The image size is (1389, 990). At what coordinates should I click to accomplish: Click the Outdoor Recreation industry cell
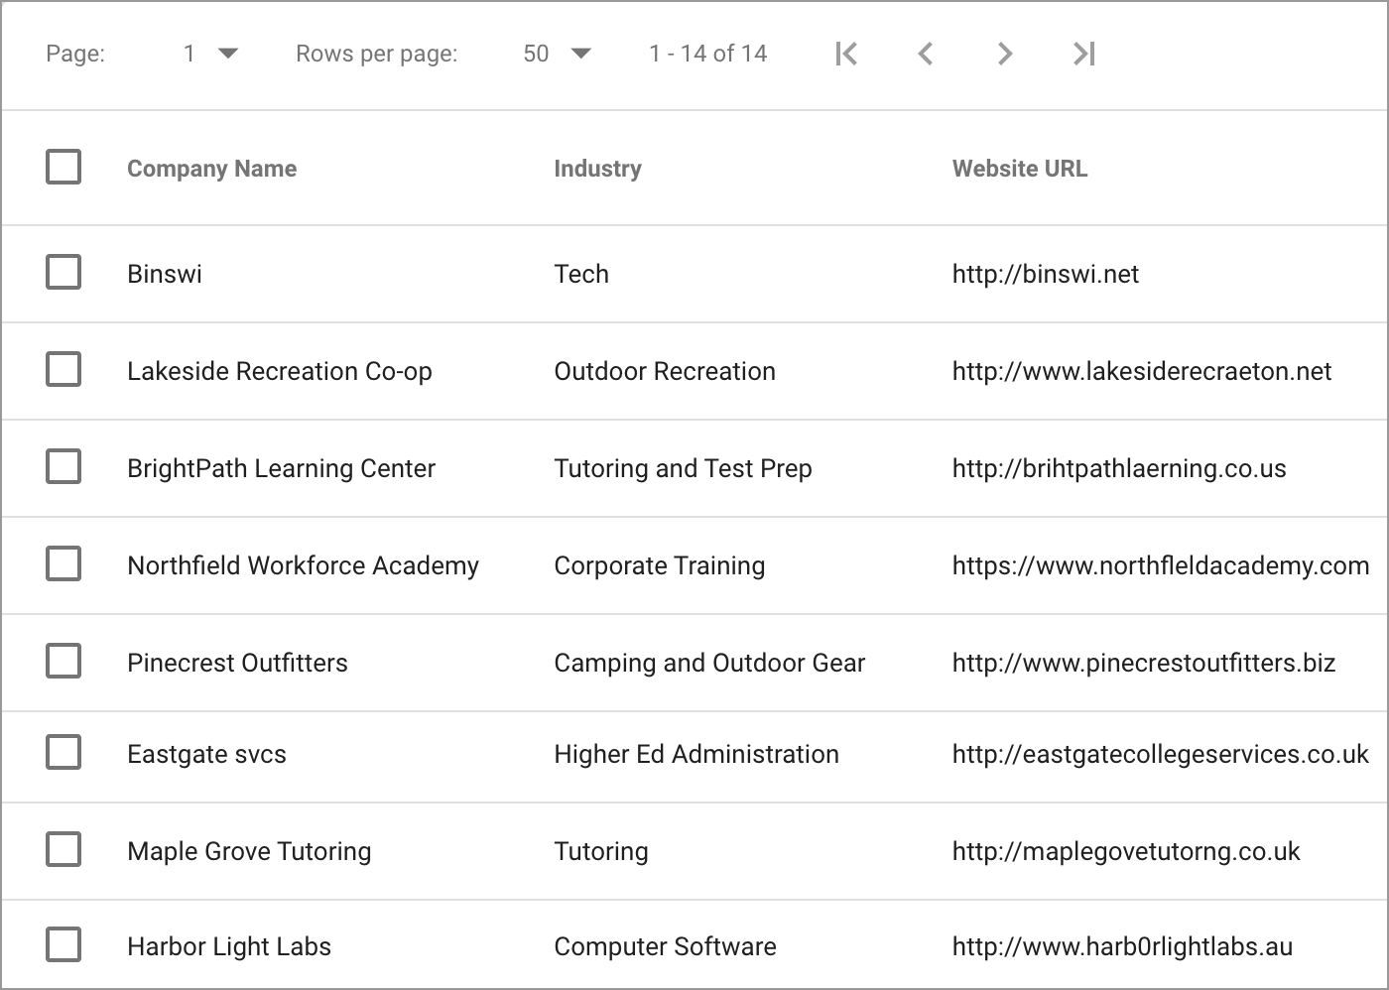[665, 371]
